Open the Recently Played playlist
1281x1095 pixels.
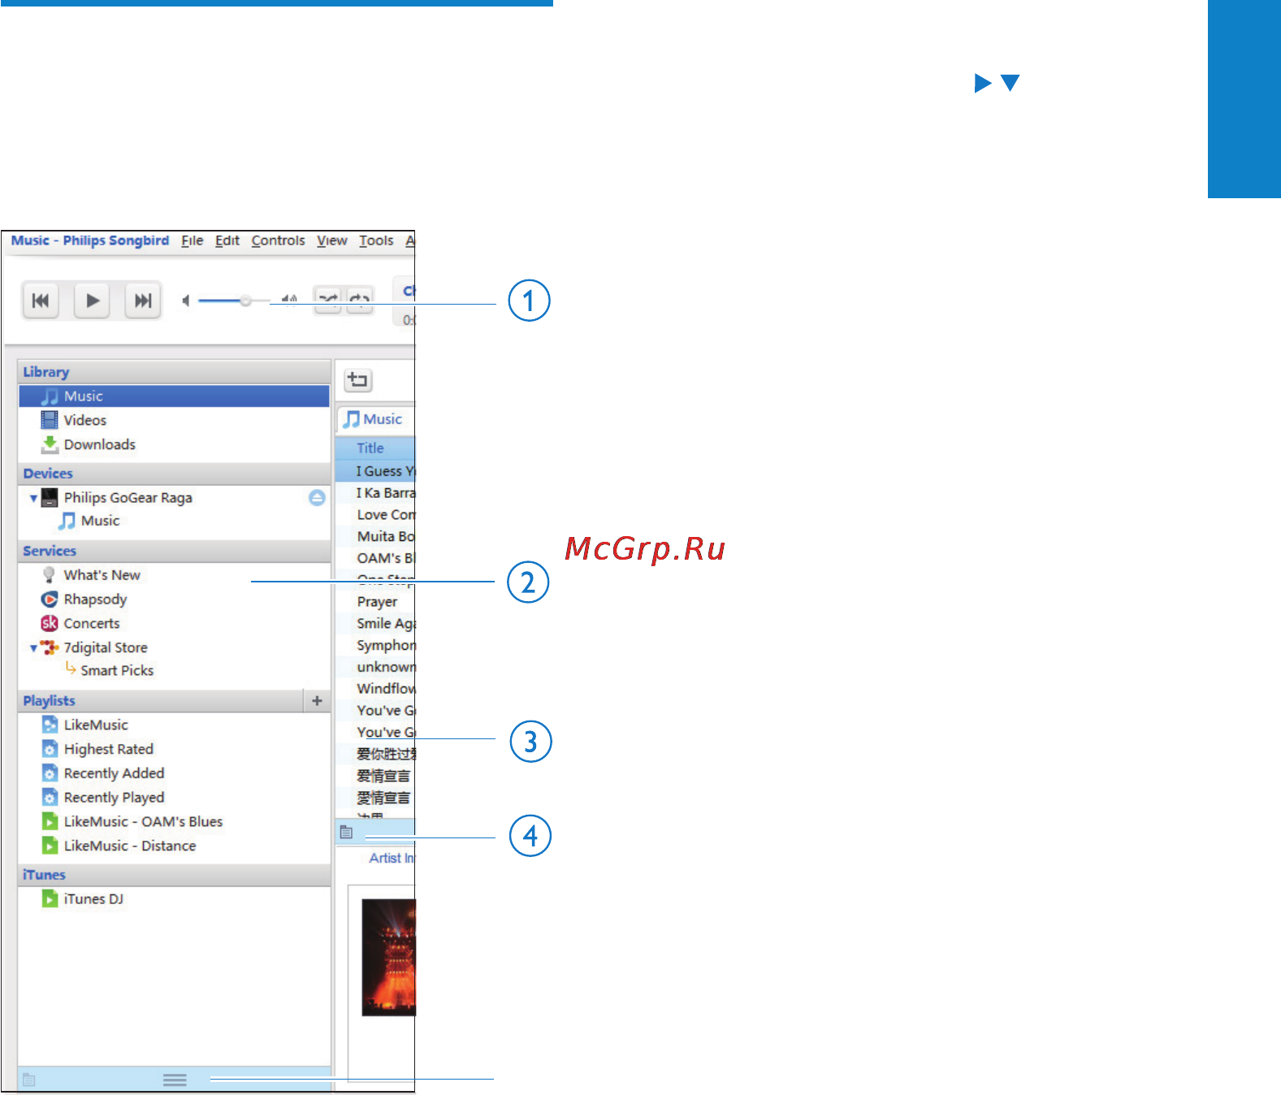(114, 798)
